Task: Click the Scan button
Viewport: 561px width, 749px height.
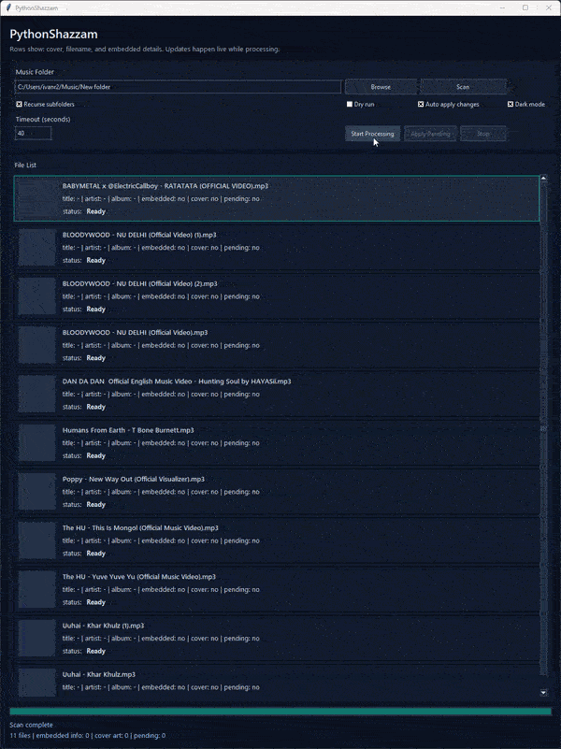Action: click(463, 87)
